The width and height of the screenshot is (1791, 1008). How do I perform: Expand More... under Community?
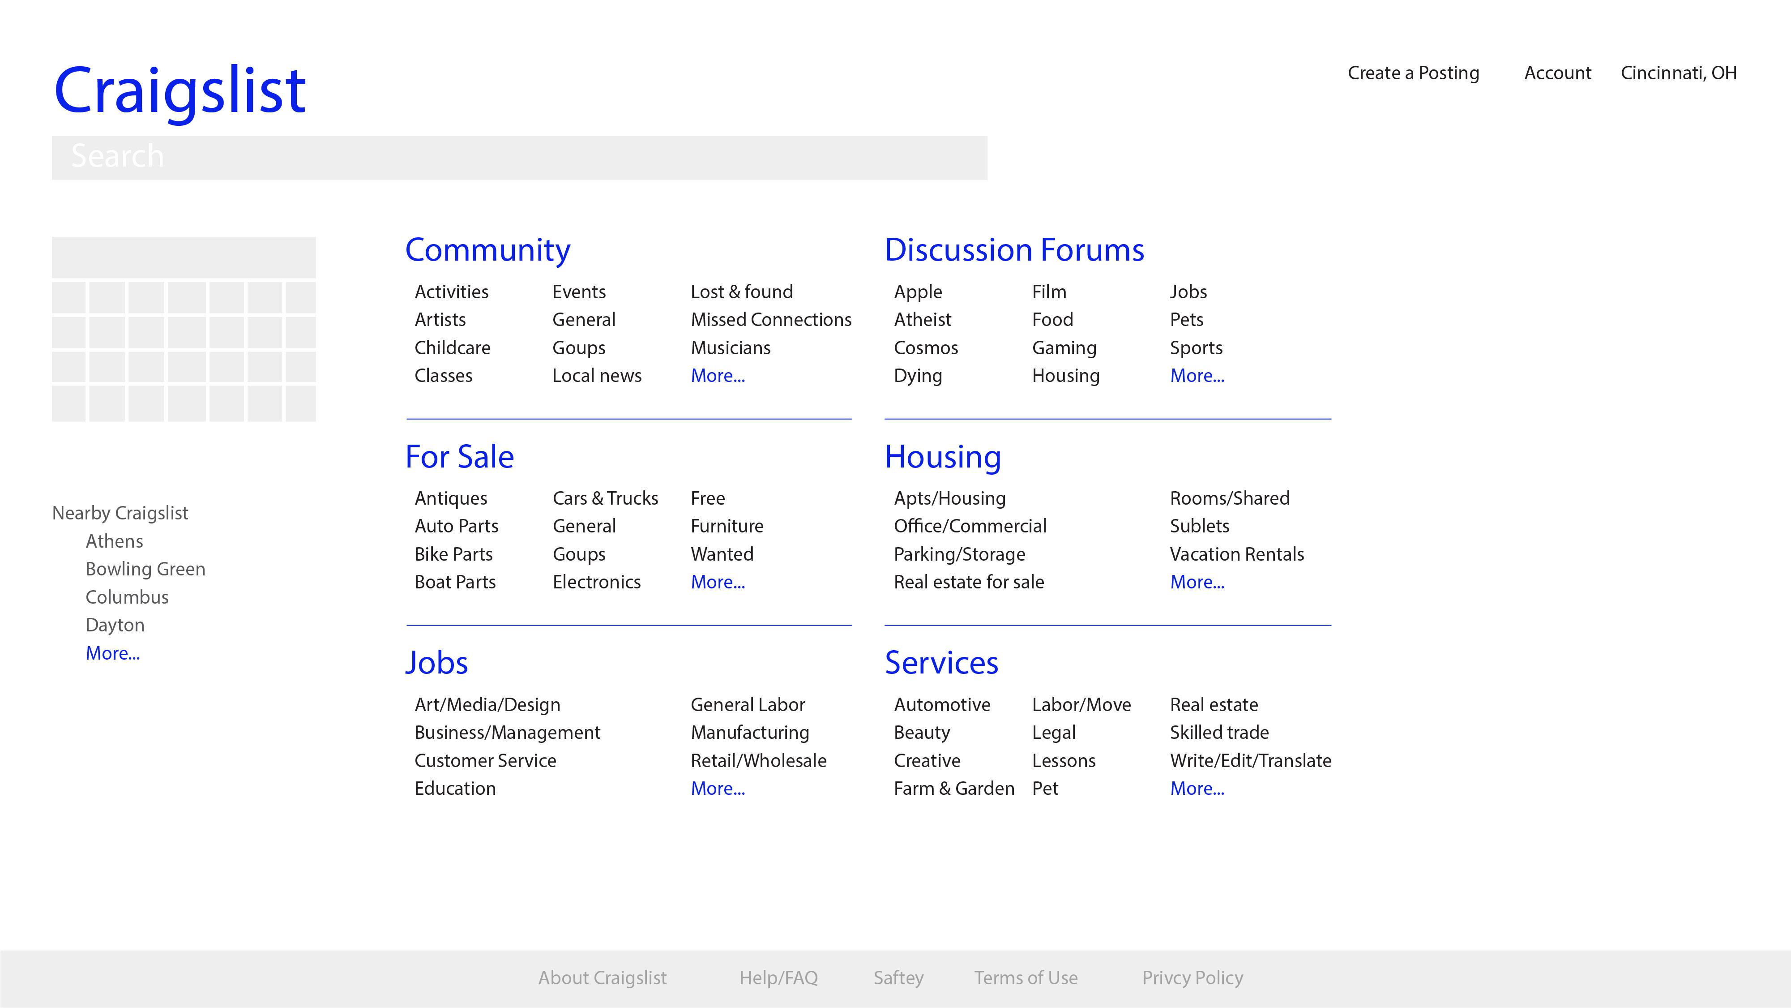[717, 376]
